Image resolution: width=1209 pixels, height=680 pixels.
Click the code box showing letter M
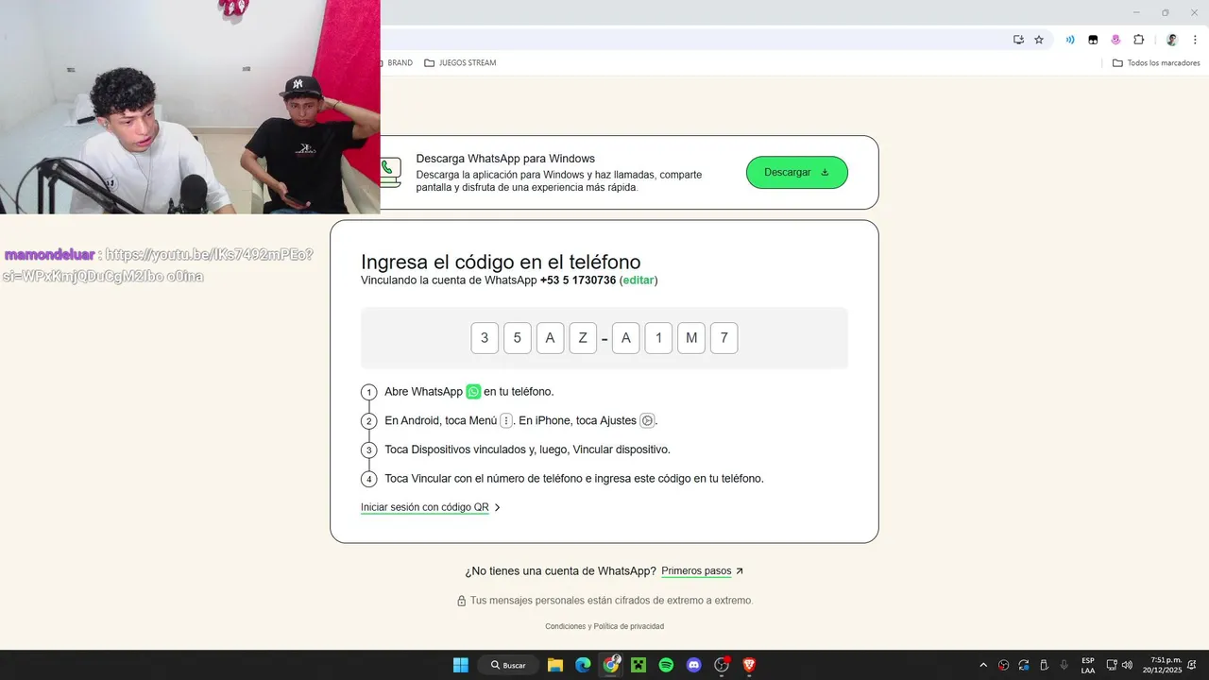pyautogui.click(x=691, y=338)
